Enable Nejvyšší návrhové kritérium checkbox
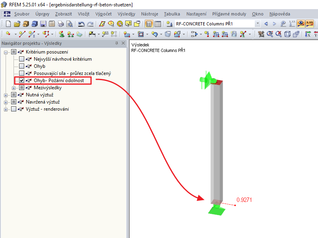The width and height of the screenshot is (318, 238). pos(21,59)
